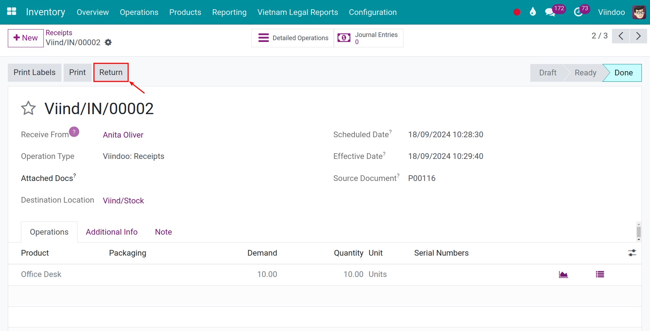Create a New receipt
The image size is (650, 331).
[x=26, y=38]
